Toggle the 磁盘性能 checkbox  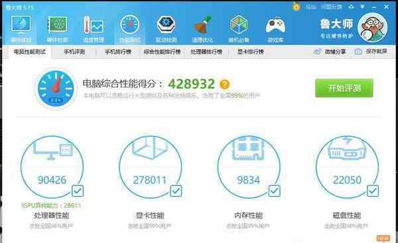pyautogui.click(x=373, y=191)
